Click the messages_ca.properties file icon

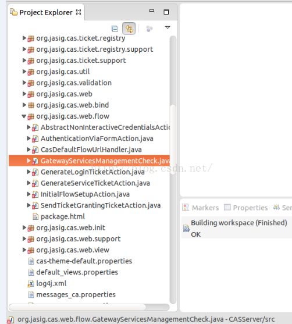click(x=31, y=295)
